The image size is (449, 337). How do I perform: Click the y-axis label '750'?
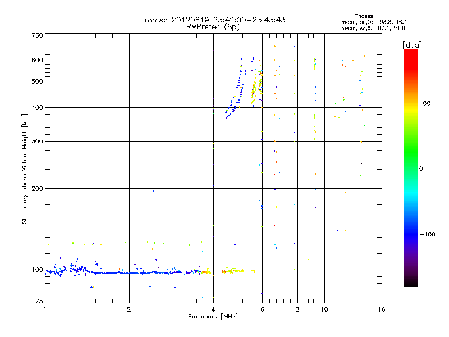37,35
